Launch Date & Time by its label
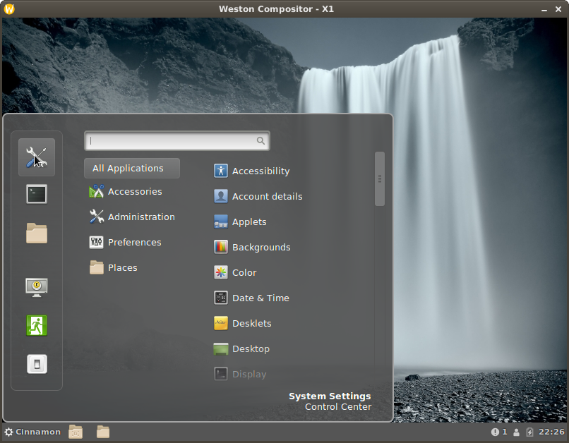Image resolution: width=569 pixels, height=443 pixels. pyautogui.click(x=261, y=298)
